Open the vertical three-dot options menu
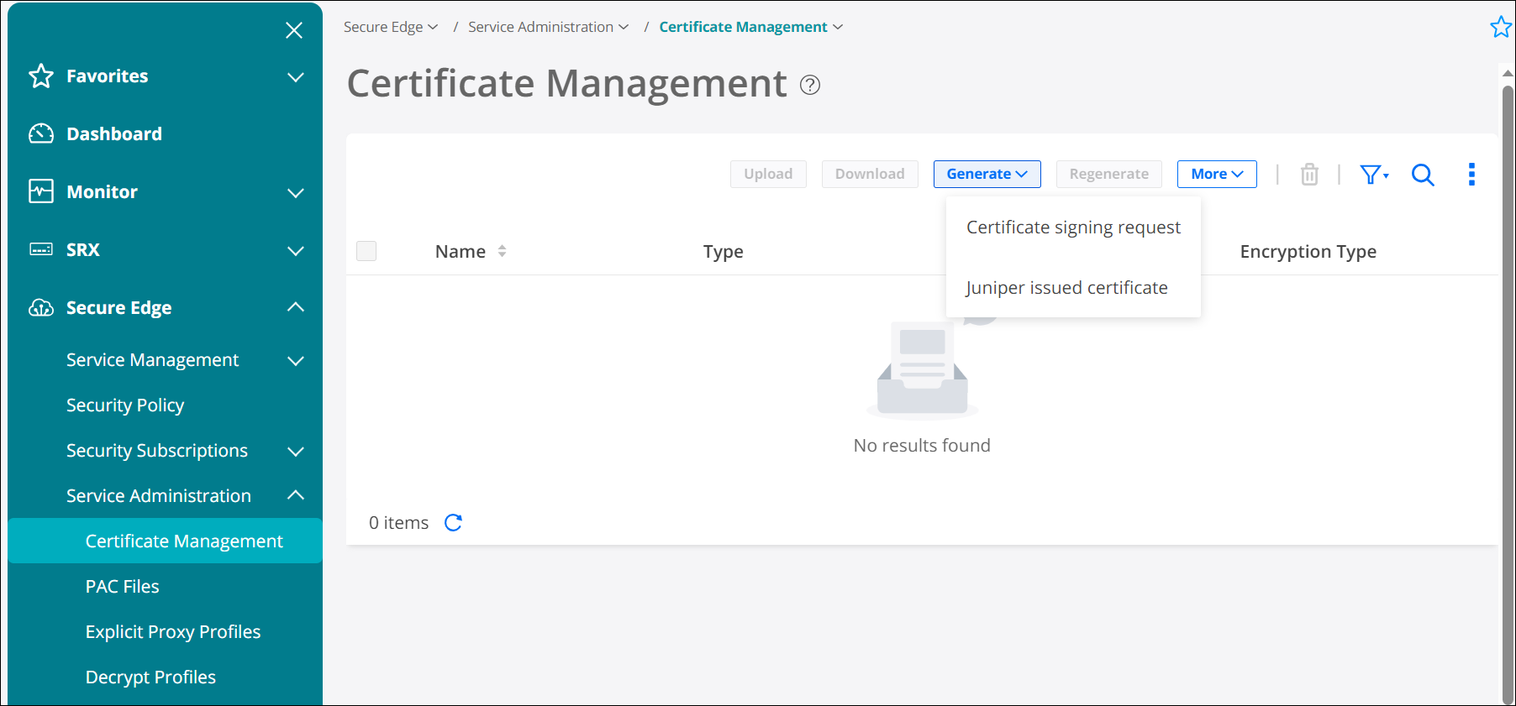The image size is (1516, 706). click(x=1471, y=175)
